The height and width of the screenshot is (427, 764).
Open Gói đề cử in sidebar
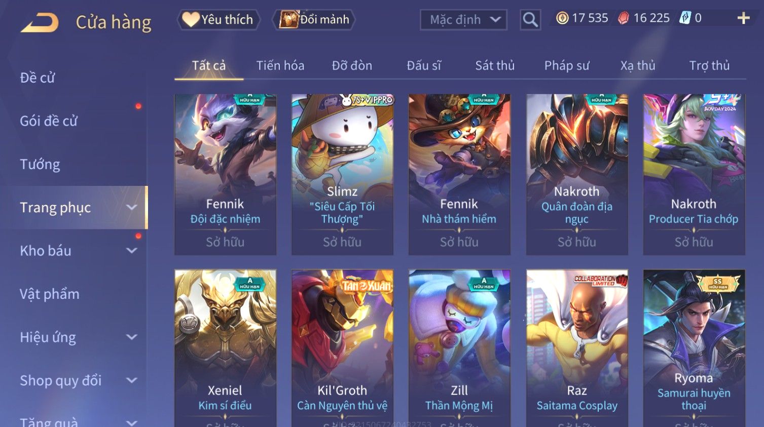[x=49, y=121]
